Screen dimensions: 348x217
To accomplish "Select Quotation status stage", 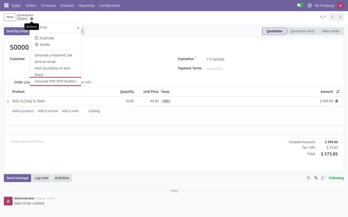I will point(274,31).
